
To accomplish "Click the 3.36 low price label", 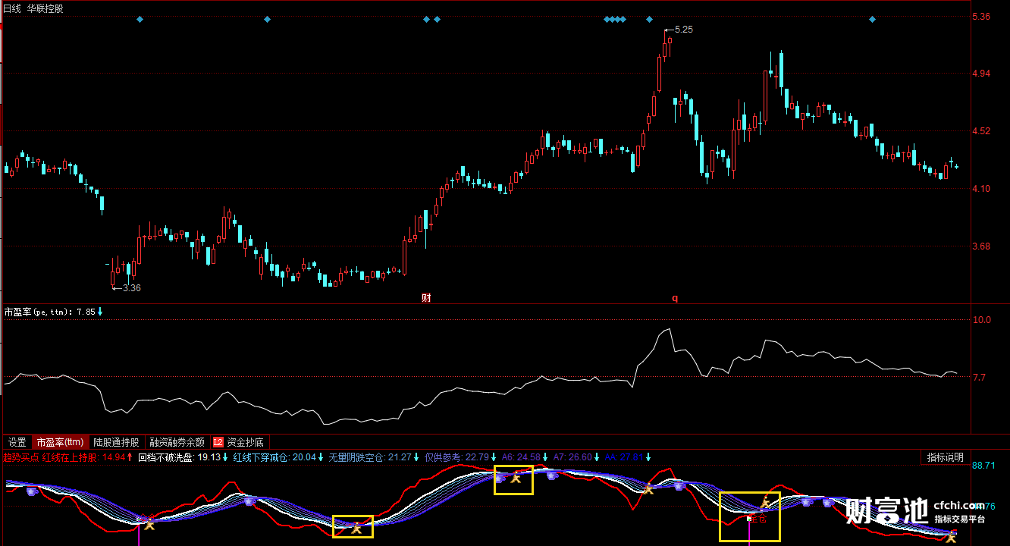I will tap(131, 288).
